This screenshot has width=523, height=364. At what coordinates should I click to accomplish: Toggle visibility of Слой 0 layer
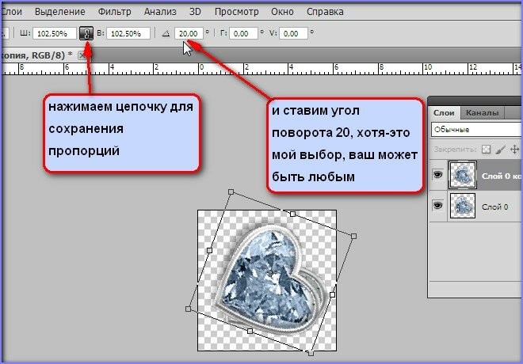coord(438,205)
